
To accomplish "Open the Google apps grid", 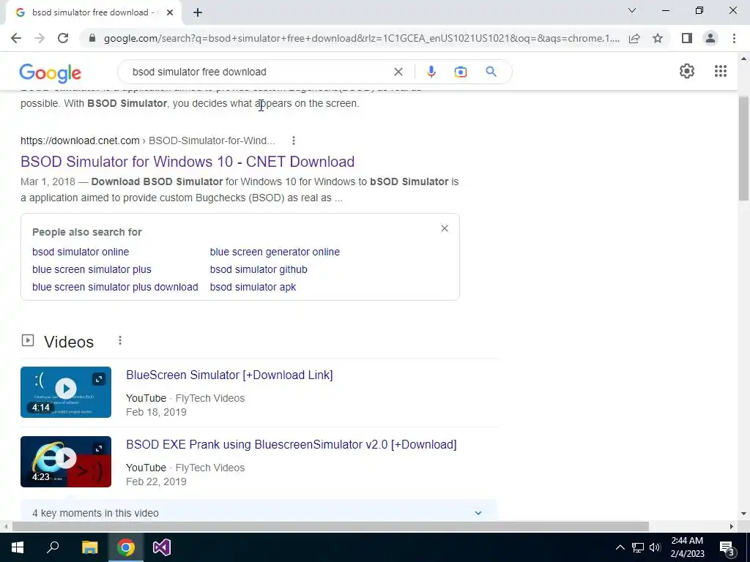I will tap(721, 71).
